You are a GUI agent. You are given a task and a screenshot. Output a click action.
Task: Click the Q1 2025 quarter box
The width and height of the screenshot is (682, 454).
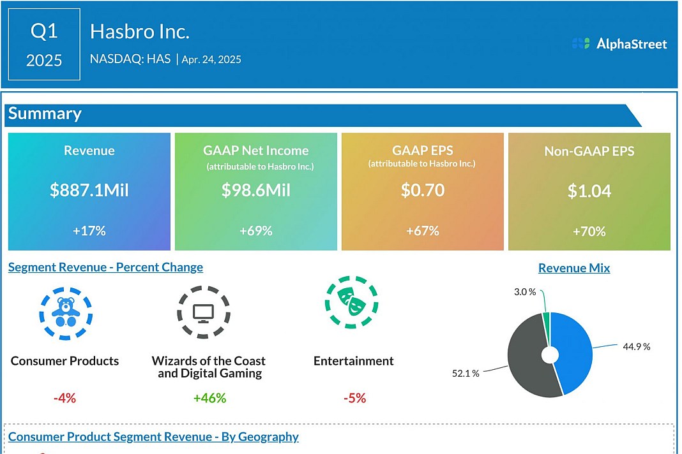coord(44,44)
